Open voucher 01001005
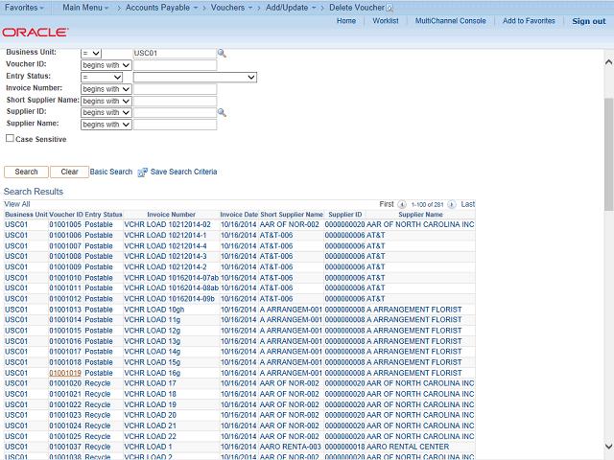 (x=65, y=224)
